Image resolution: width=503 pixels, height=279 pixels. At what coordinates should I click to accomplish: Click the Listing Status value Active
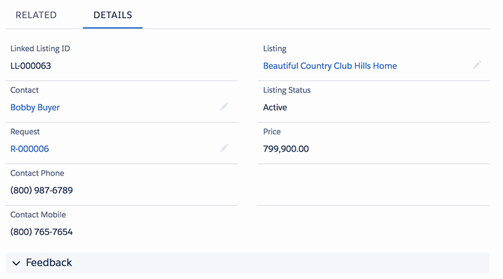coord(275,107)
